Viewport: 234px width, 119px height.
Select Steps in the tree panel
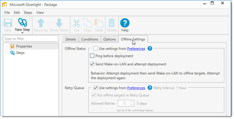[20, 53]
